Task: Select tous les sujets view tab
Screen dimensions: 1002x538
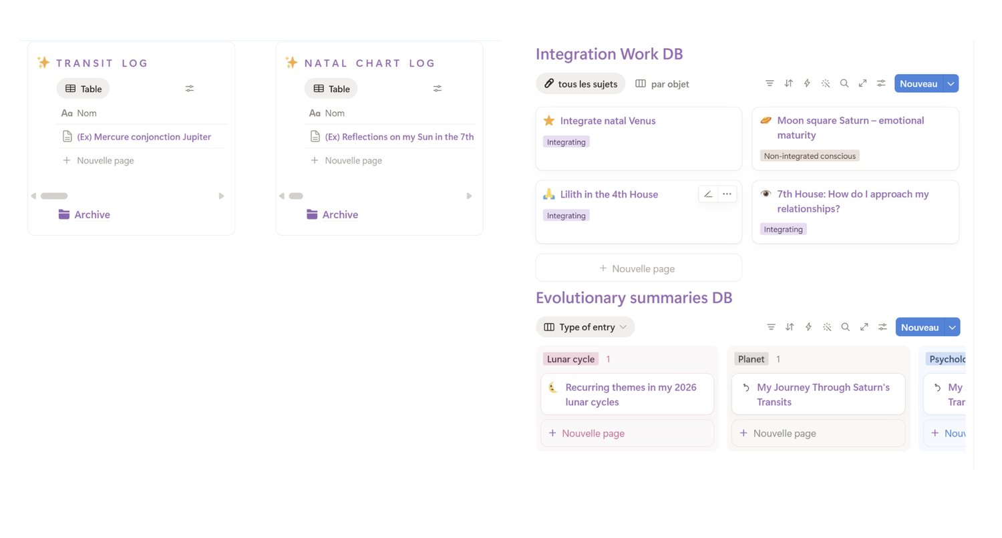Action: click(580, 83)
